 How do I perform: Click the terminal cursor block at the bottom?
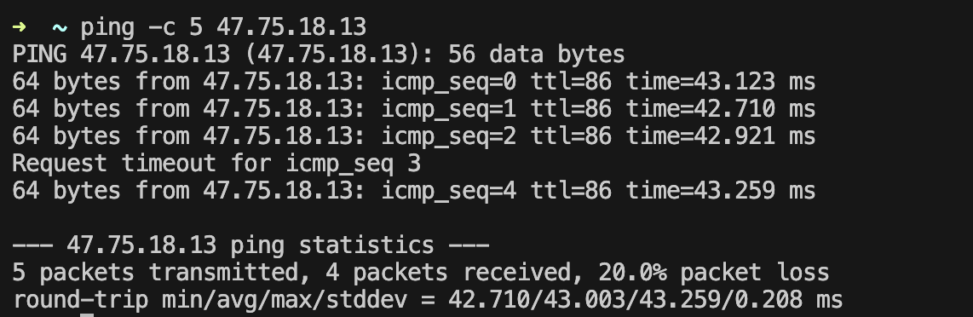coord(87,315)
